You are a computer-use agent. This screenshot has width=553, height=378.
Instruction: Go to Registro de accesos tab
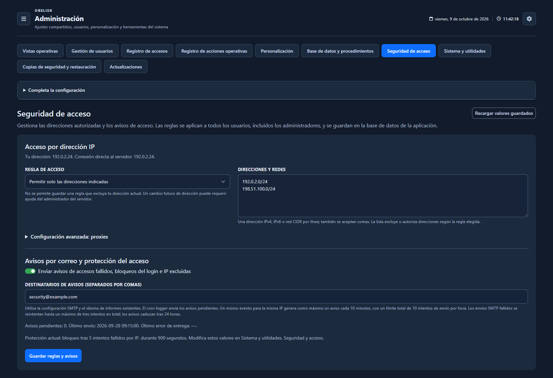click(x=147, y=51)
